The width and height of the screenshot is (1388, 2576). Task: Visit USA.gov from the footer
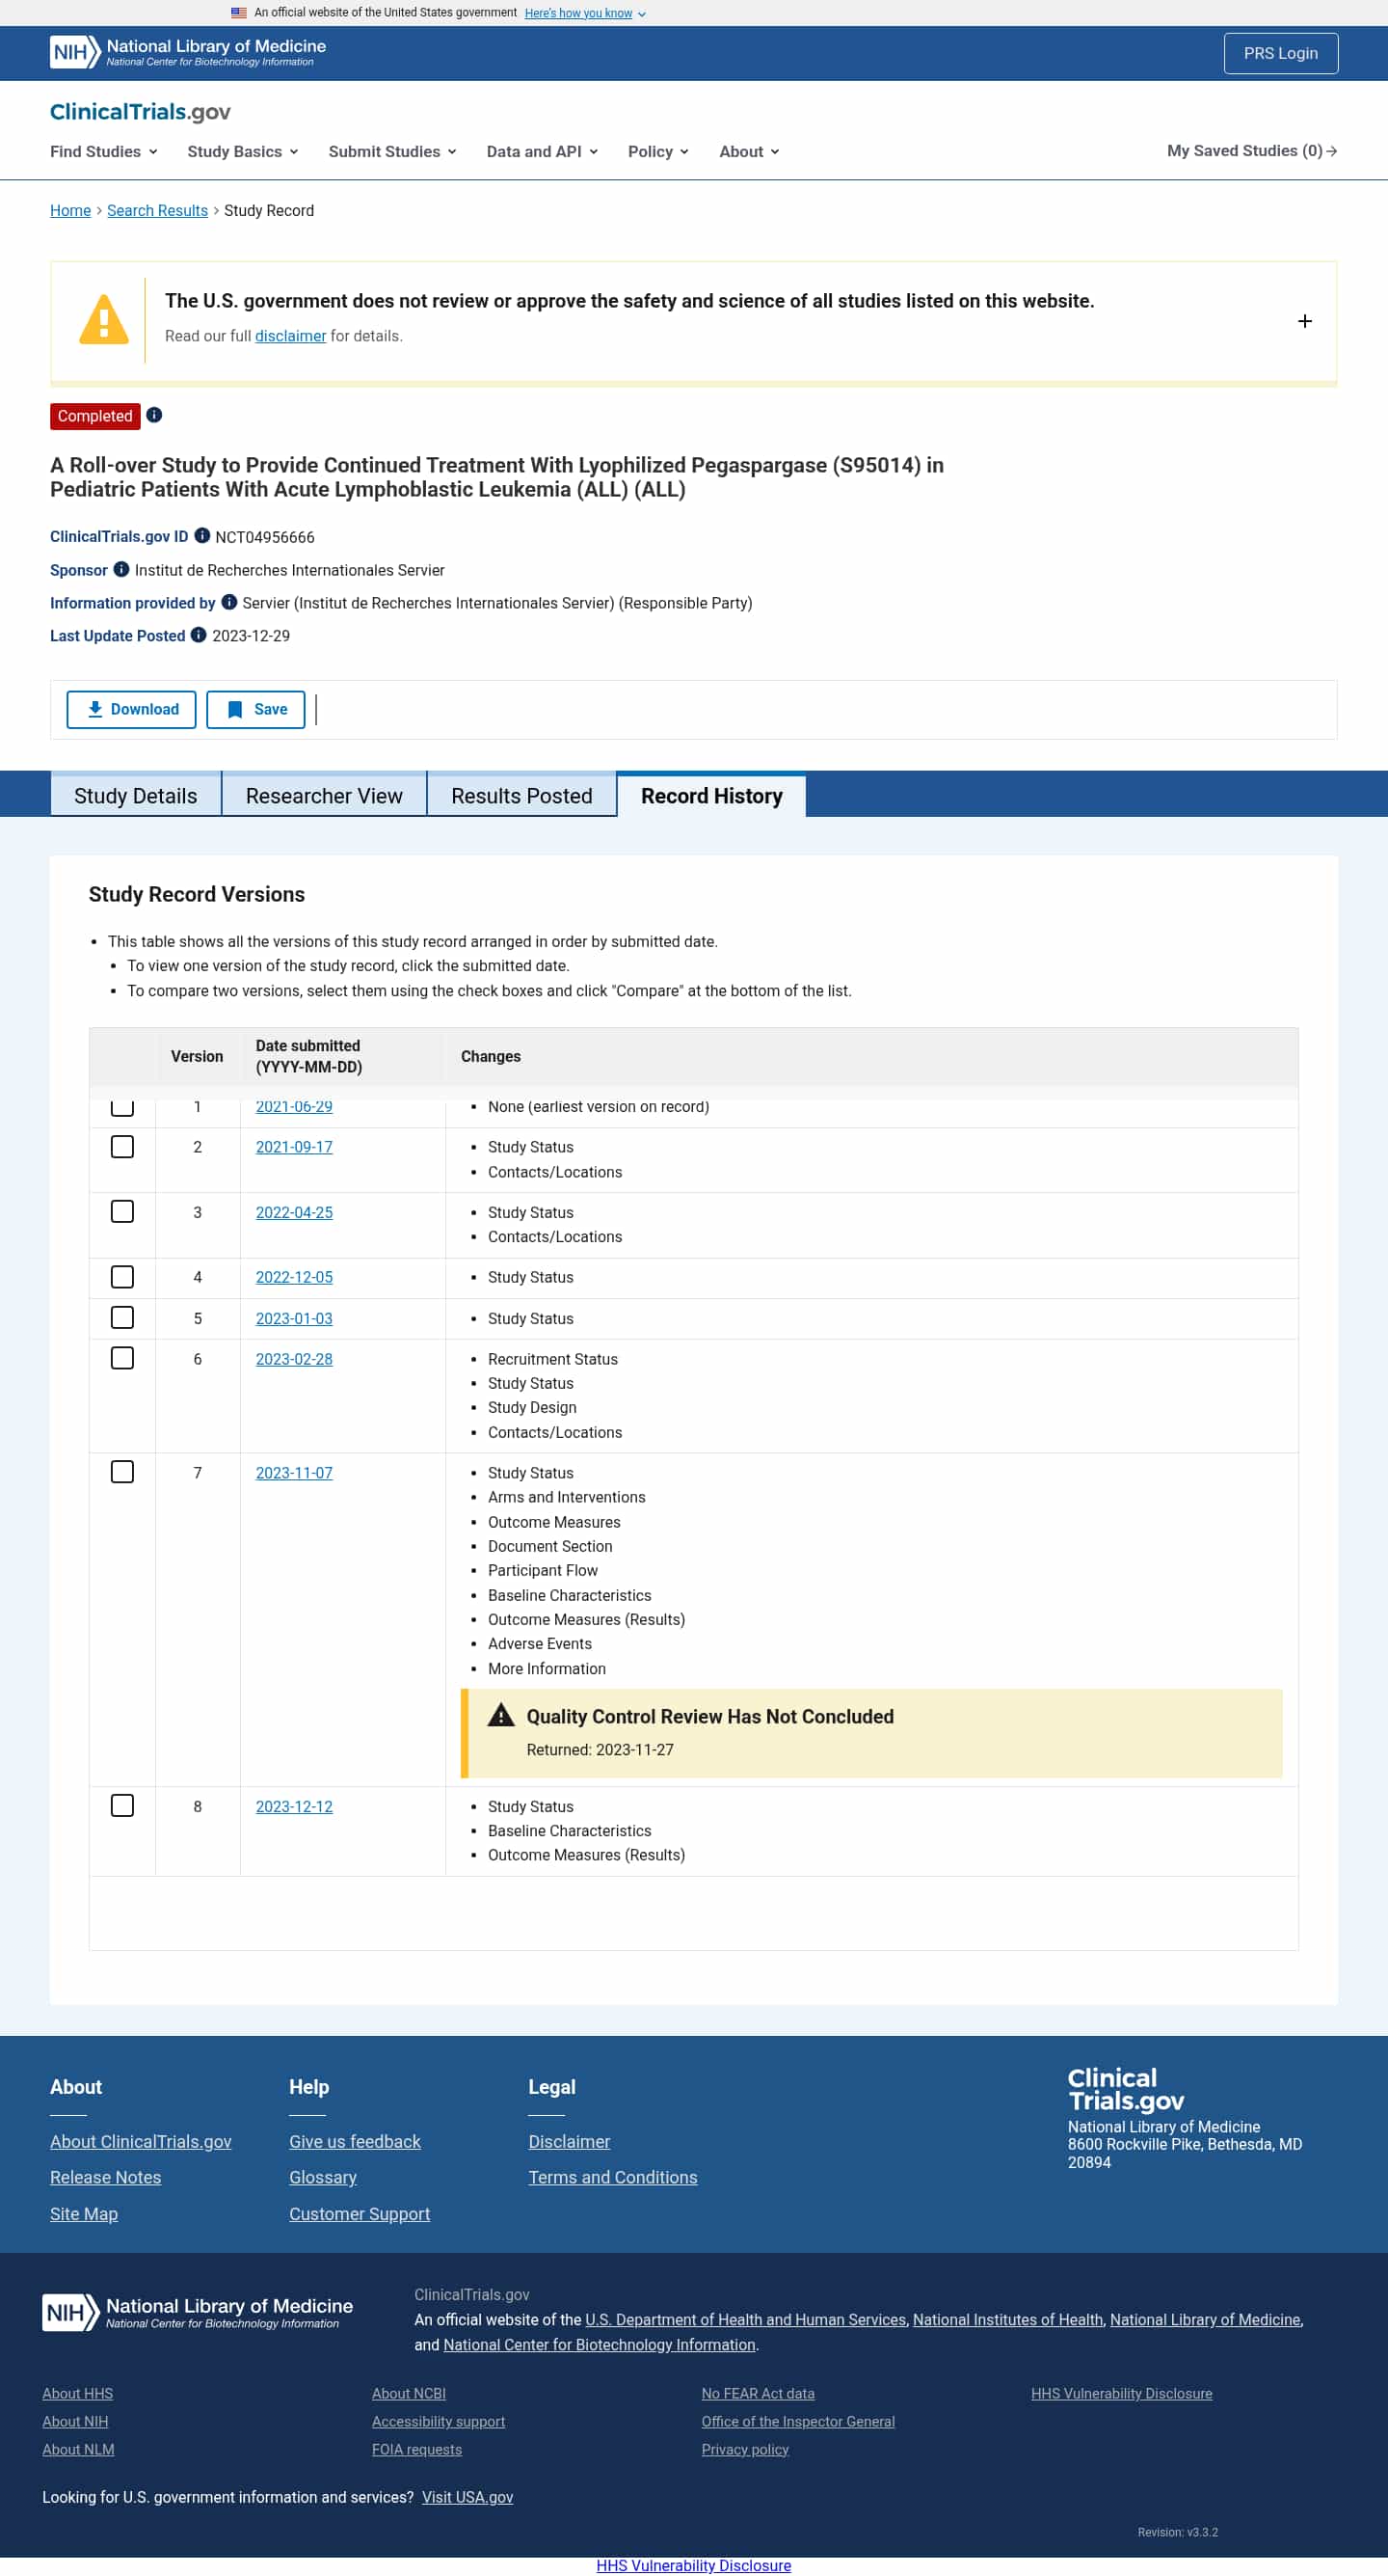pos(467,2496)
